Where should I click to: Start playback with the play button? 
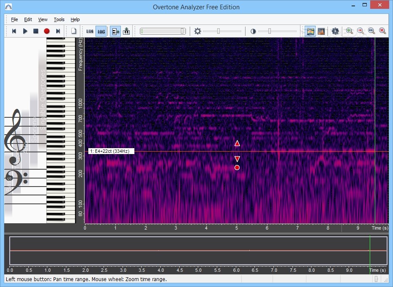(25, 31)
